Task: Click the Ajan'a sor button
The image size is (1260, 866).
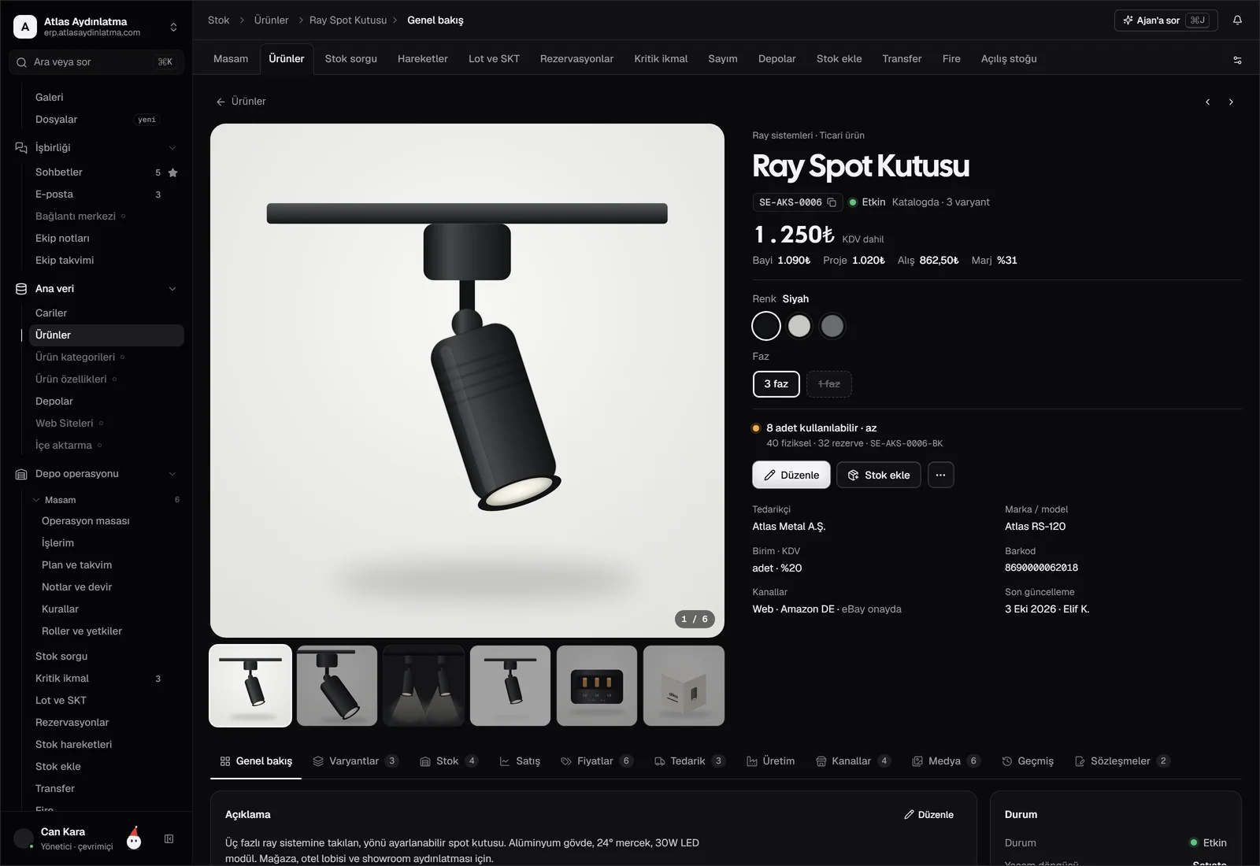Action: pos(1165,20)
